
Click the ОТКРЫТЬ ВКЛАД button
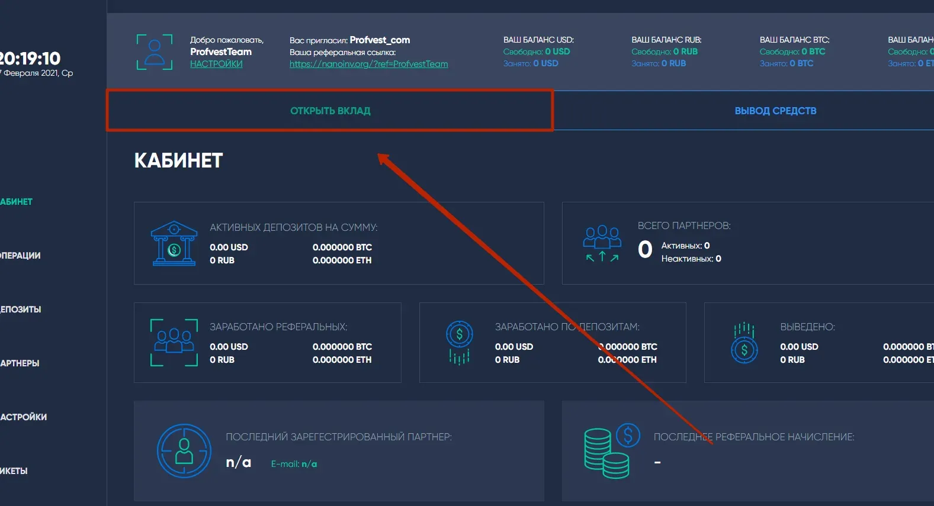pos(330,111)
